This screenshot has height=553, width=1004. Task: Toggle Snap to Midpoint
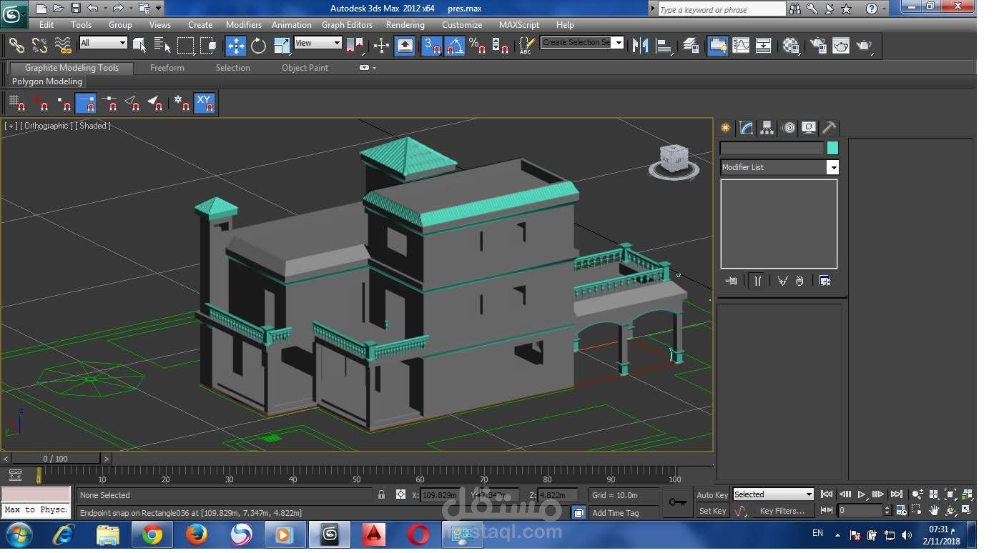tap(109, 104)
